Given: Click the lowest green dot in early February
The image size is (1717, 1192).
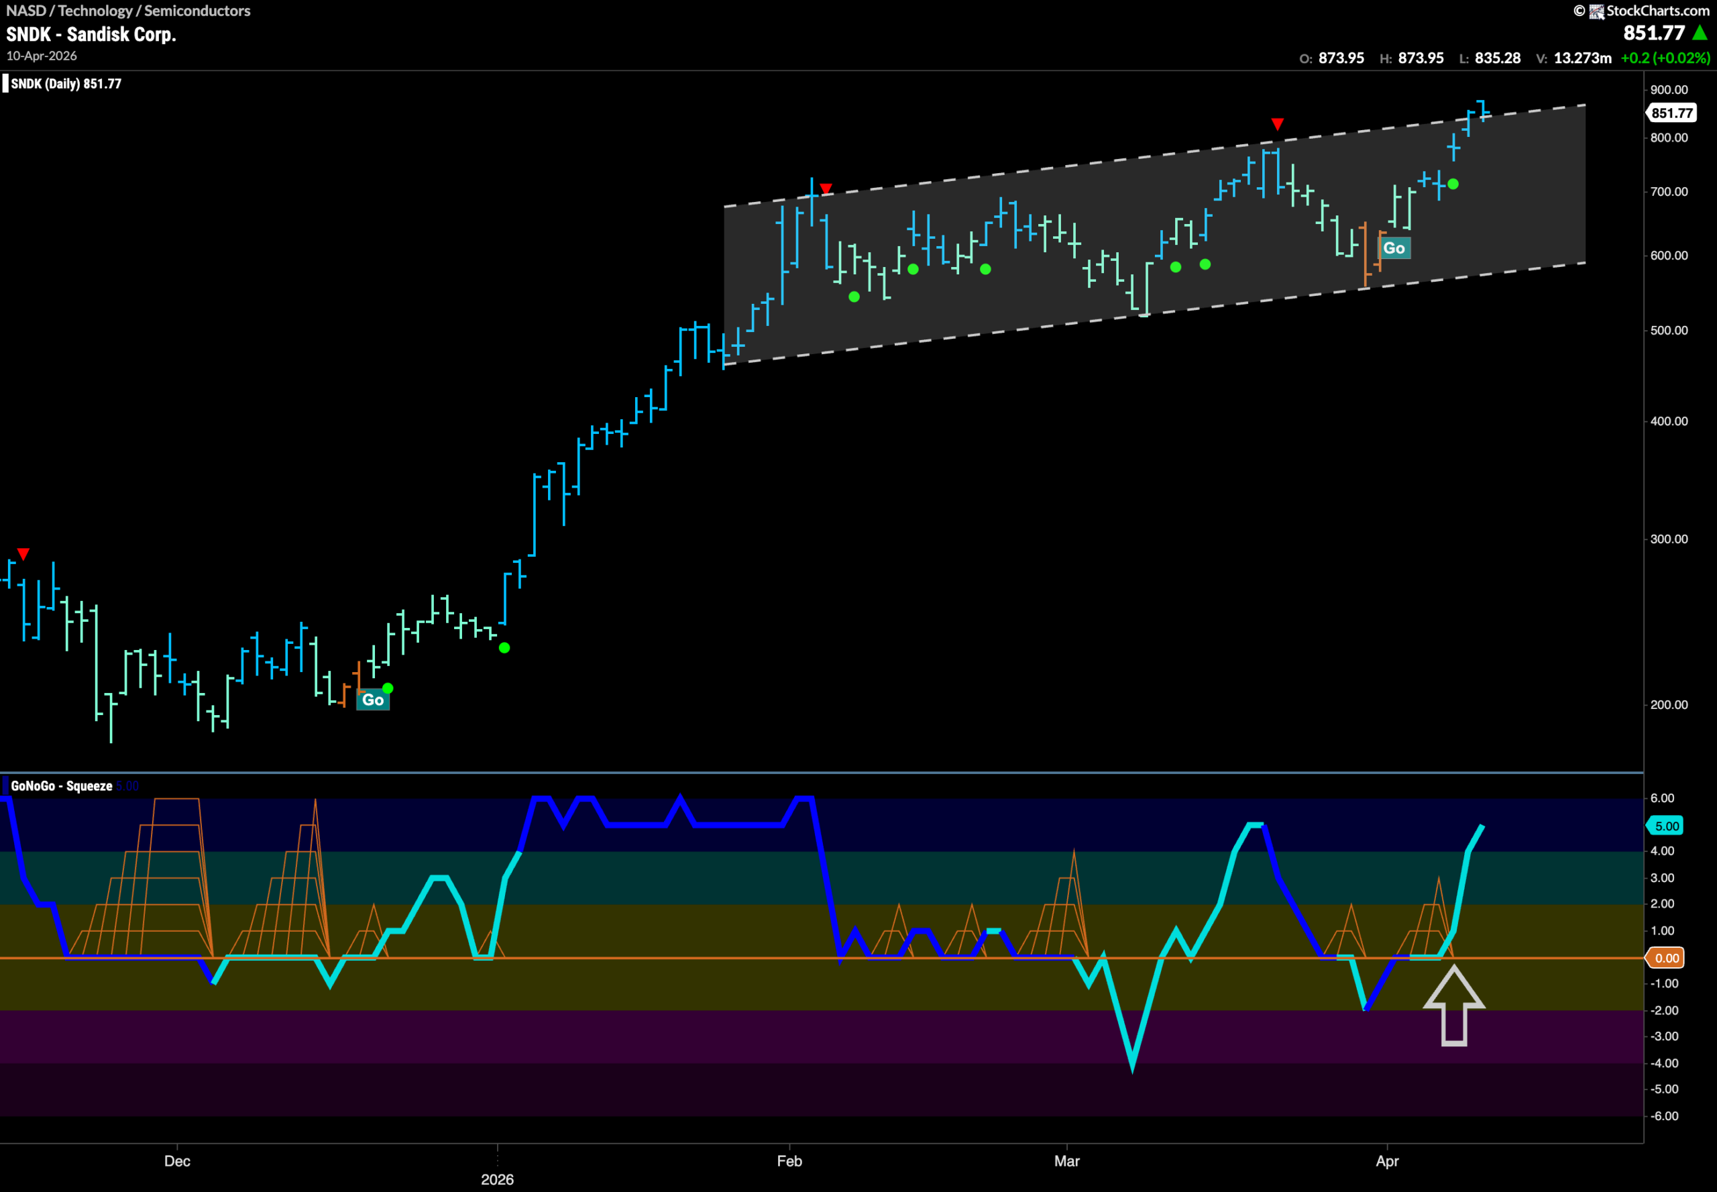Looking at the screenshot, I should pyautogui.click(x=854, y=296).
